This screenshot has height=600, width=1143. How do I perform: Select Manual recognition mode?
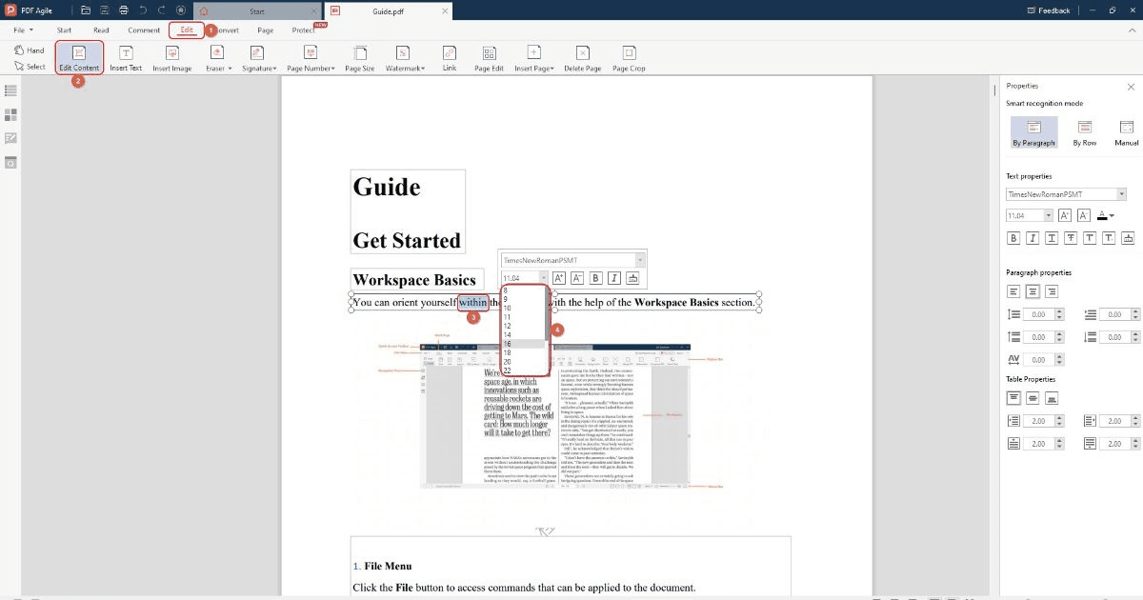(1126, 132)
